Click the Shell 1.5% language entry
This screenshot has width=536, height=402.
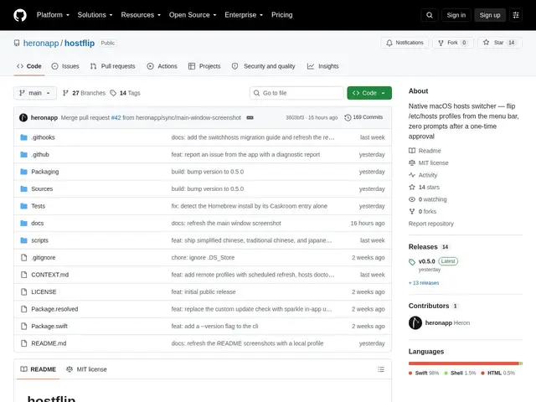pyautogui.click(x=460, y=373)
